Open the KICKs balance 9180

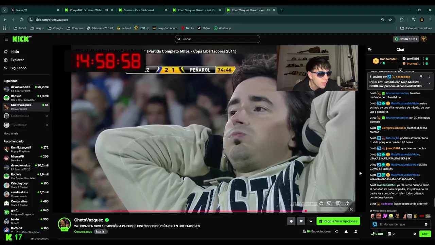point(377,234)
